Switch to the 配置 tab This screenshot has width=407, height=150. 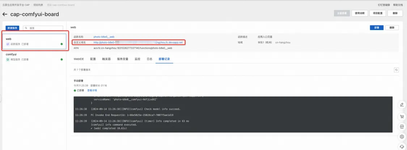(93, 59)
